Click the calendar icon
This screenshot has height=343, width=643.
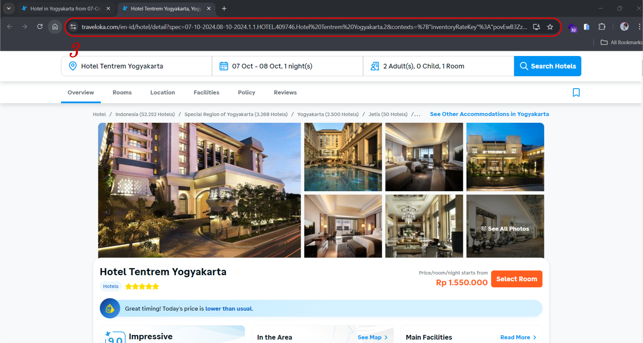224,66
